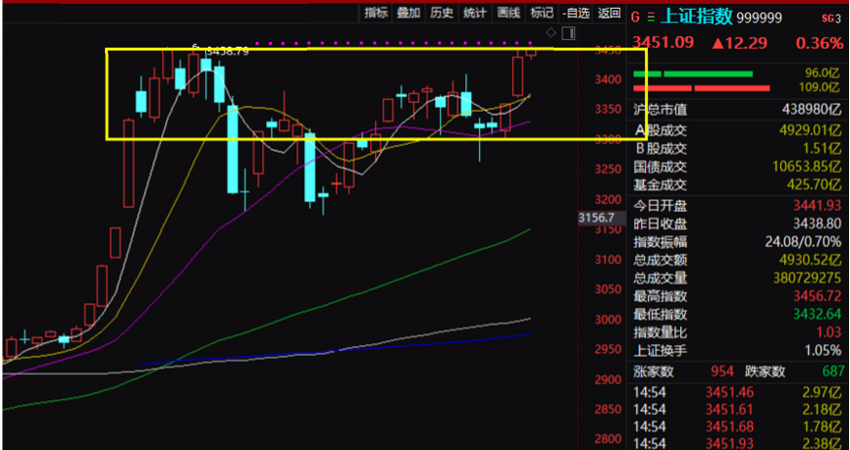850x450 pixels.
Task: Click the 总成交额 4930.52亿 row
Action: (737, 260)
